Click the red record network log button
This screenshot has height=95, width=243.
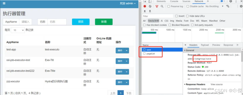[x=145, y=6]
